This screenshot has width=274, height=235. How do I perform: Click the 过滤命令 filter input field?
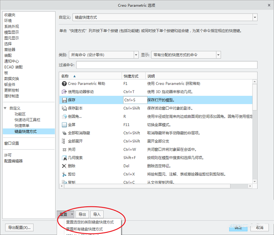tap(167, 65)
